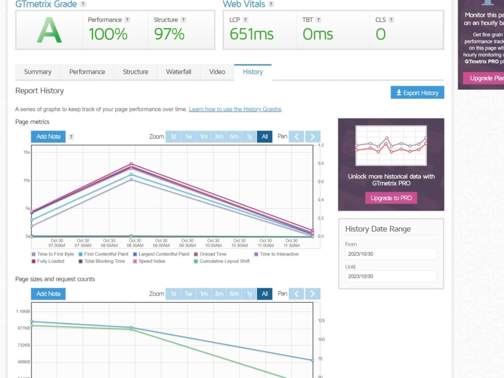This screenshot has width=504, height=378.
Task: Click the TBT question mark icon
Action: (320, 19)
